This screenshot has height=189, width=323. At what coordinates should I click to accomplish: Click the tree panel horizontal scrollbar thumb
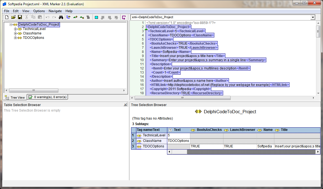click(34, 90)
